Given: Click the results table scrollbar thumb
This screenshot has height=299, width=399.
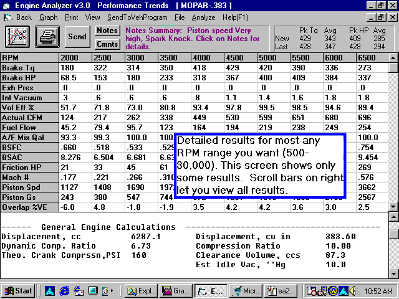Looking at the screenshot, I should [393, 68].
